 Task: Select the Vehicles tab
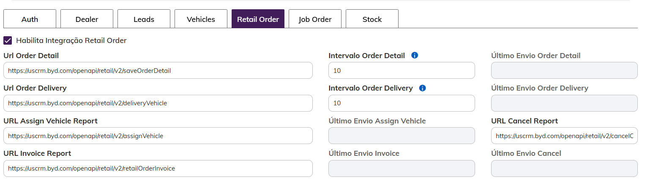pos(201,19)
